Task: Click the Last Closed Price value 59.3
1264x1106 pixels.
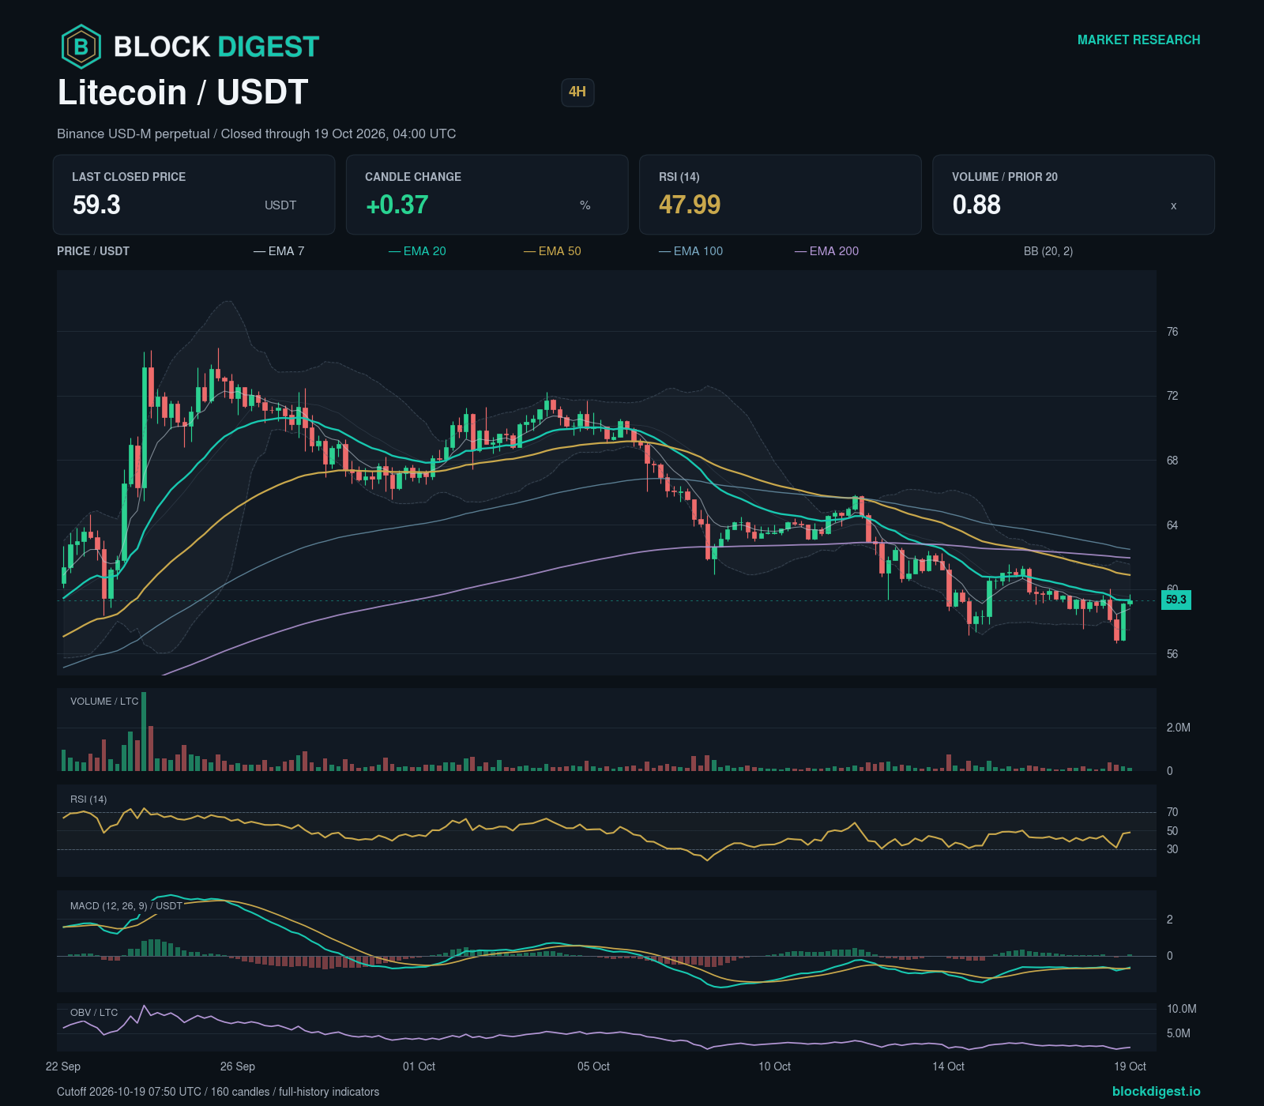Action: (96, 205)
